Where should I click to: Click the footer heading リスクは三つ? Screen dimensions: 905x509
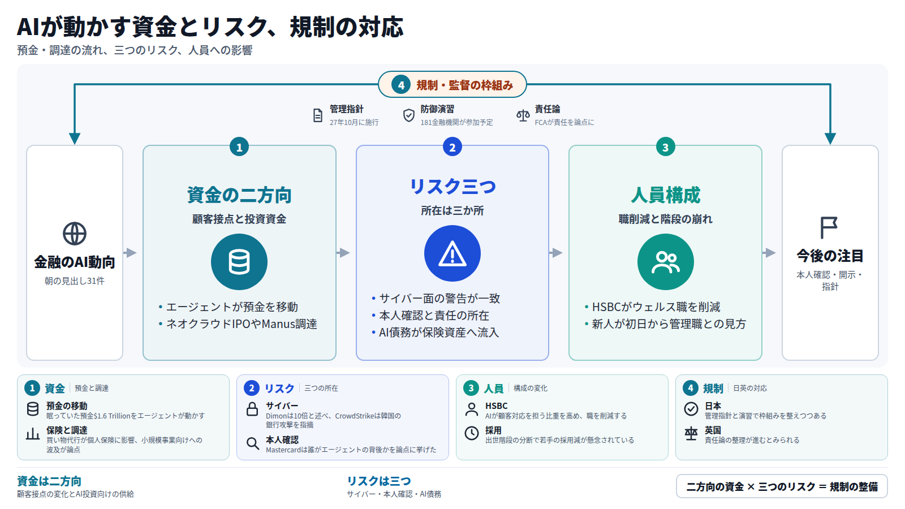point(379,481)
